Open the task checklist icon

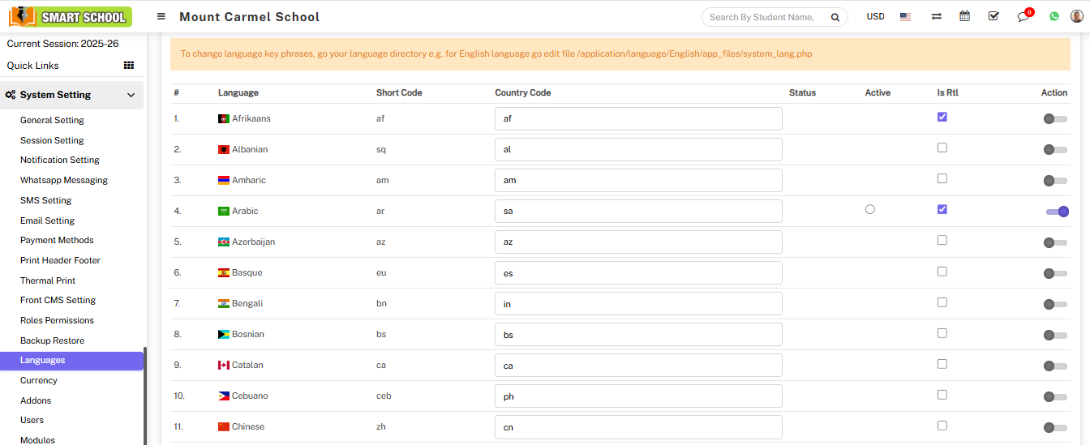coord(993,16)
